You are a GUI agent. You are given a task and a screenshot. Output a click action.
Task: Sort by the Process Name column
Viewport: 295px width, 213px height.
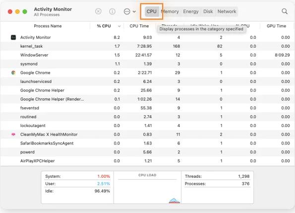pyautogui.click(x=48, y=26)
